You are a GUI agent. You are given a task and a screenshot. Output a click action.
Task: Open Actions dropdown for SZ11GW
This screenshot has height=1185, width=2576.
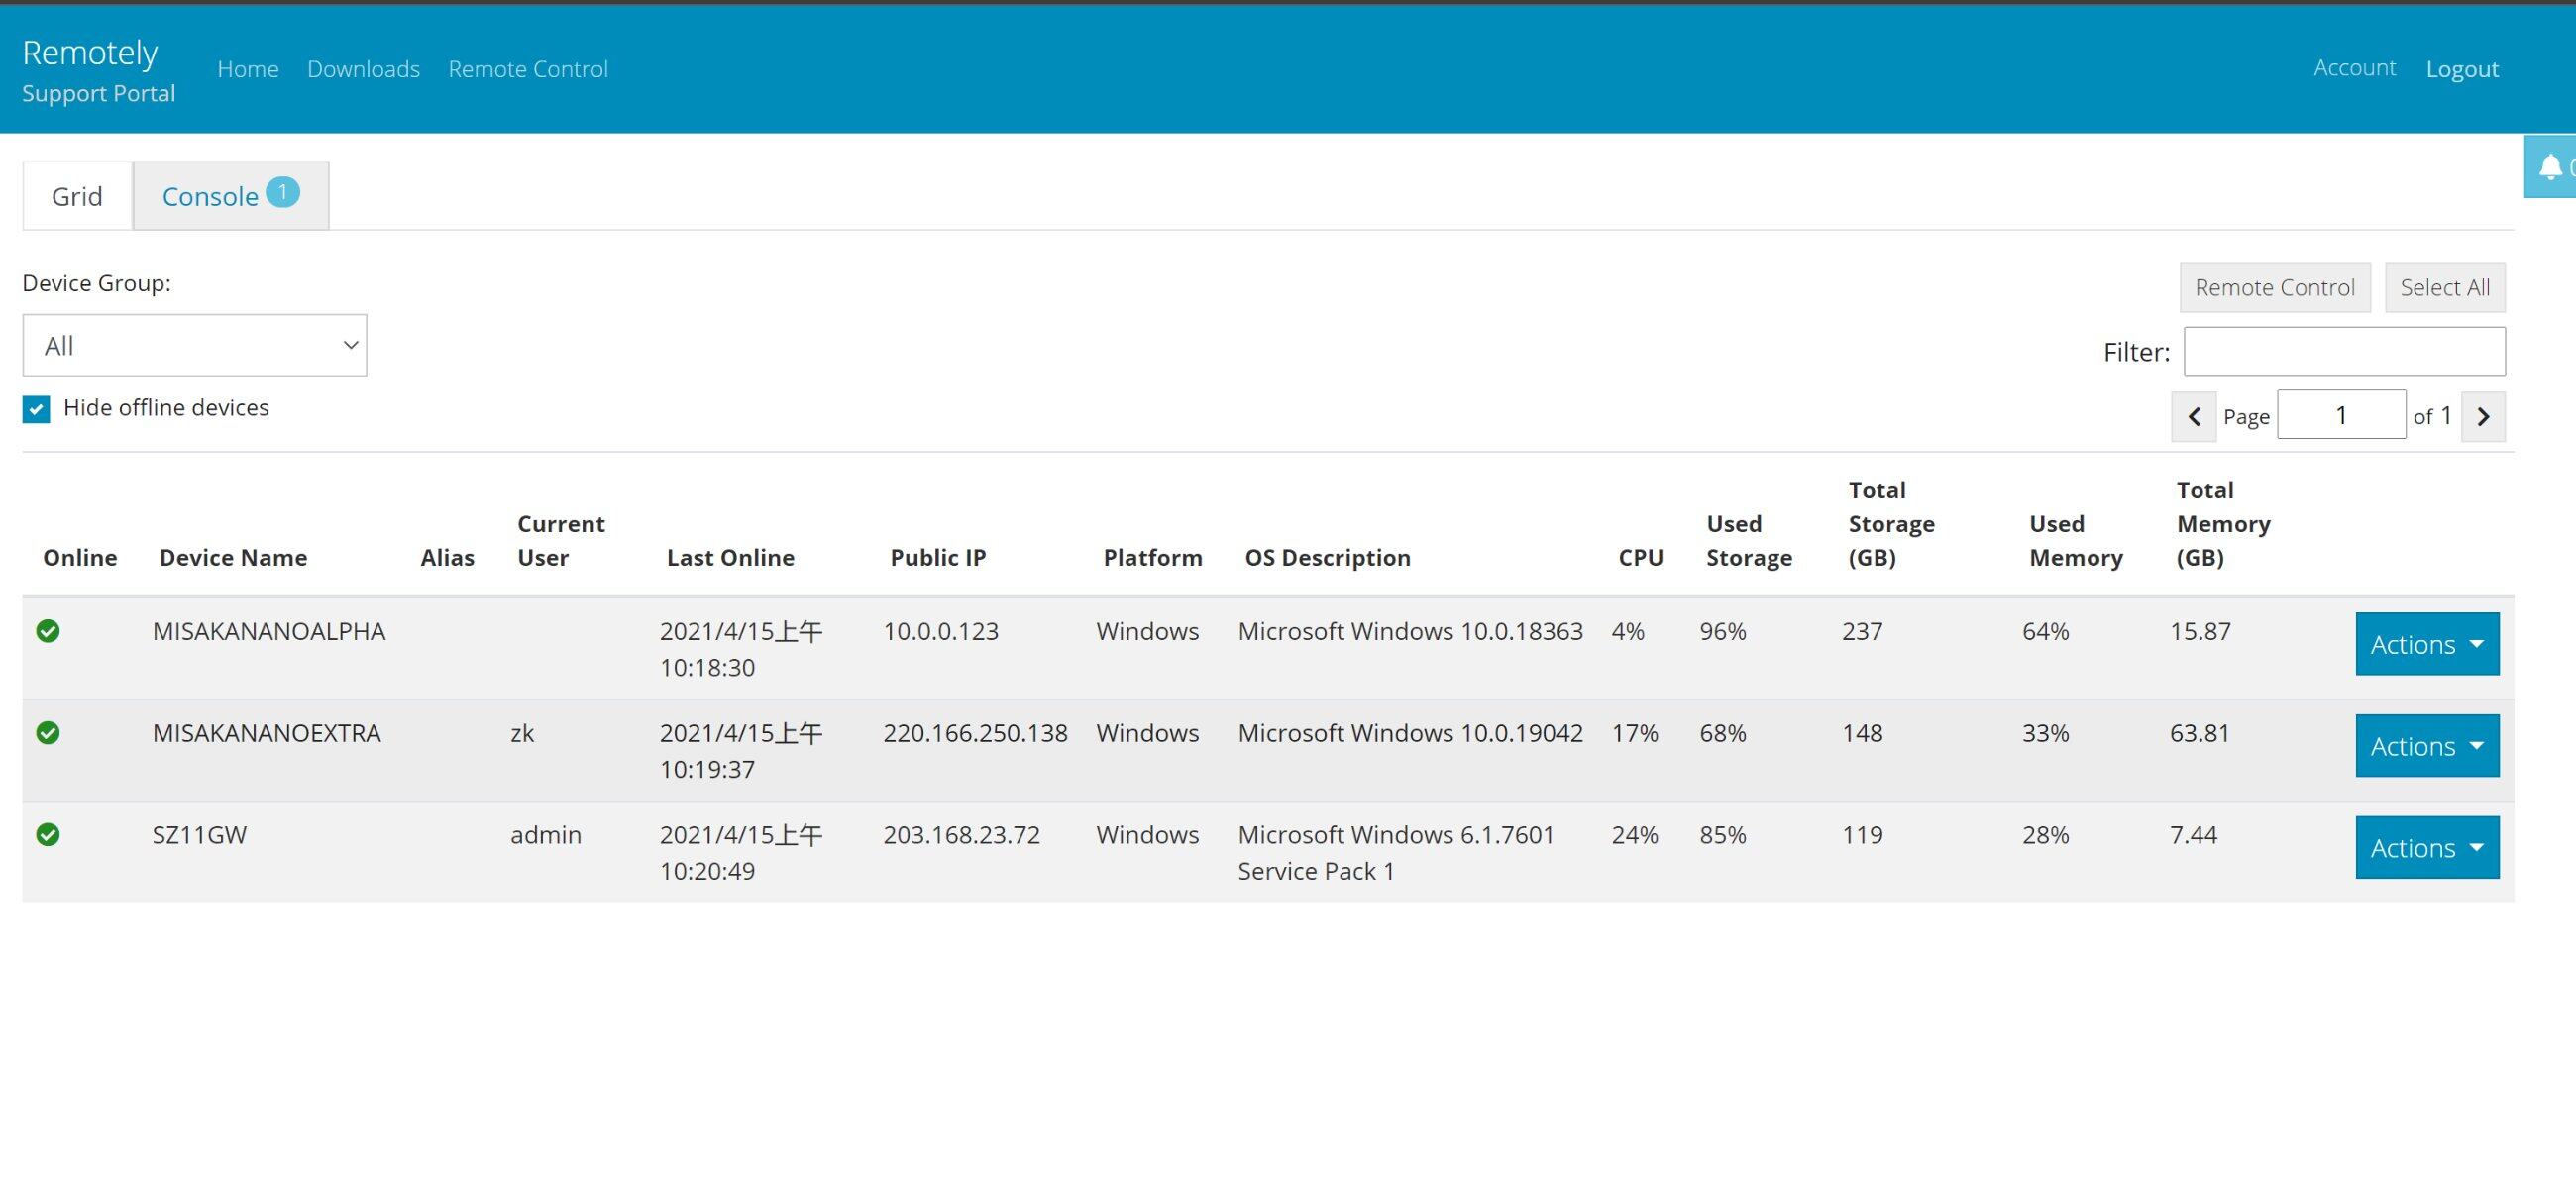[x=2427, y=848]
